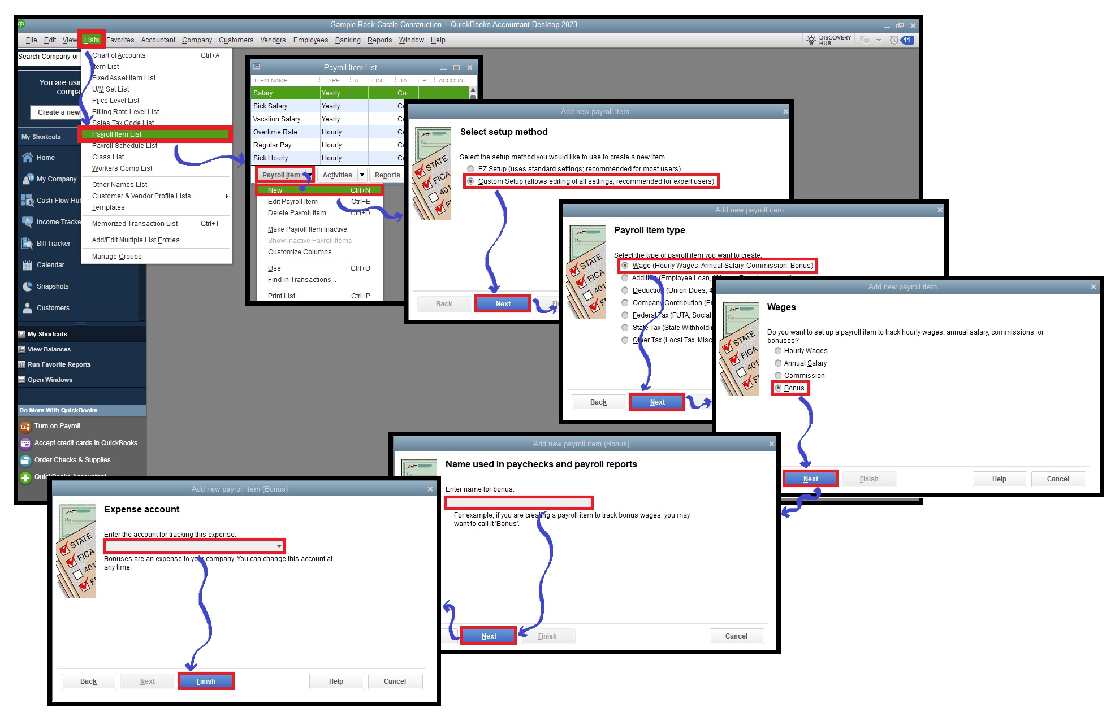
Task: Select the Commission radio option
Action: (x=778, y=376)
